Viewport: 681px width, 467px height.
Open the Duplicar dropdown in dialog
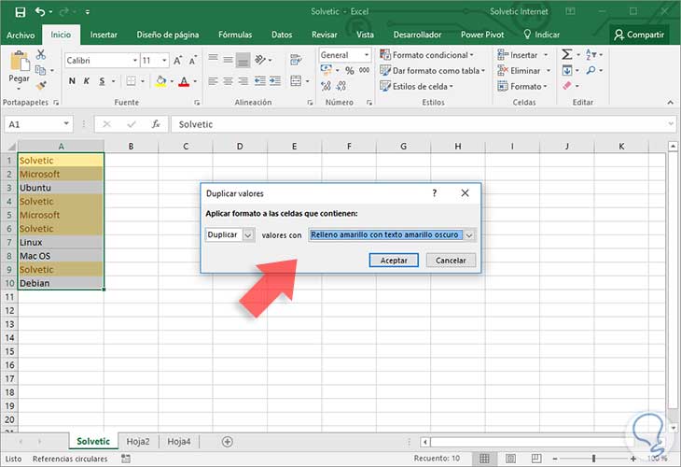[247, 235]
